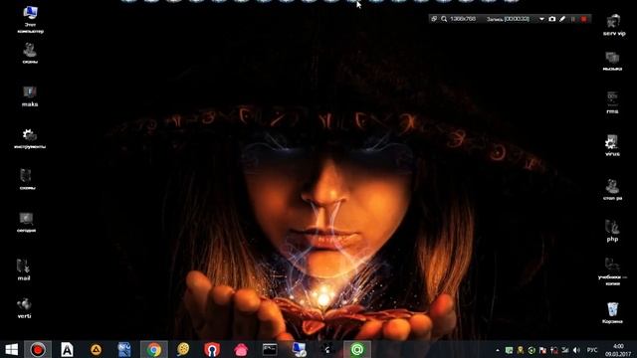Viewport: 637px width, 358px height.
Task: Open the volume control in system tray
Action: (x=576, y=350)
